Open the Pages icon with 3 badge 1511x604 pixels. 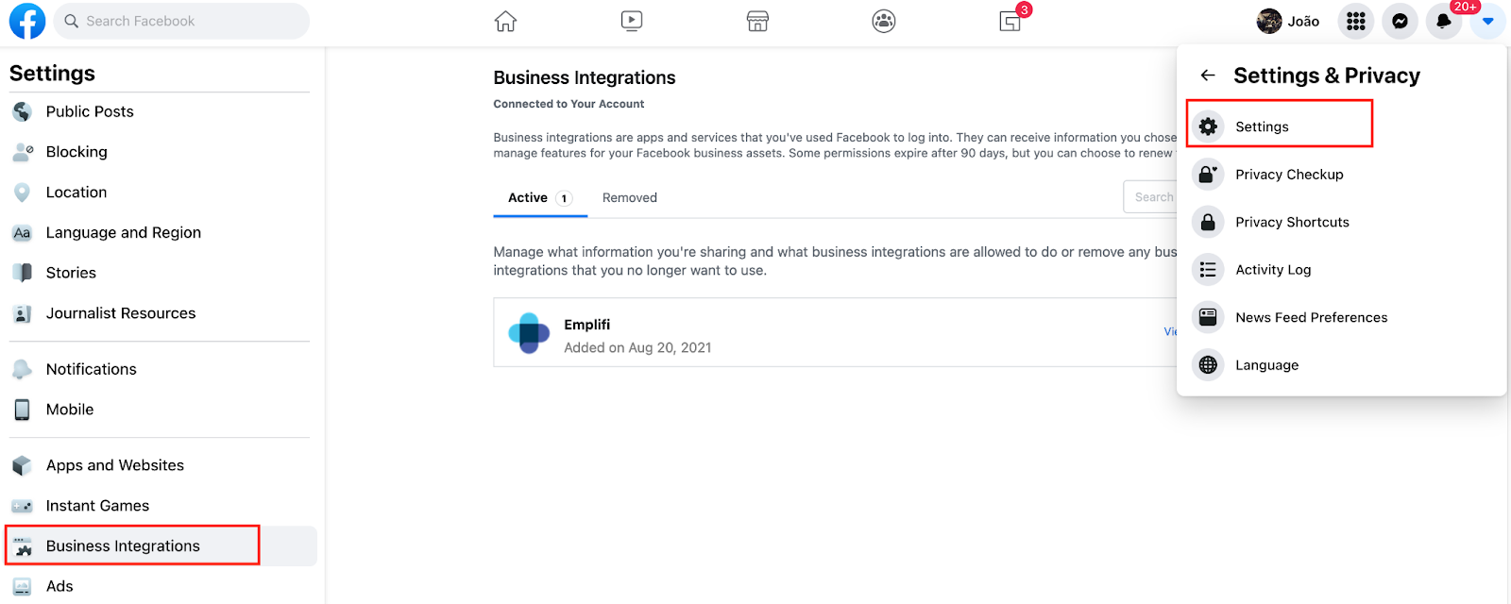(x=1010, y=21)
